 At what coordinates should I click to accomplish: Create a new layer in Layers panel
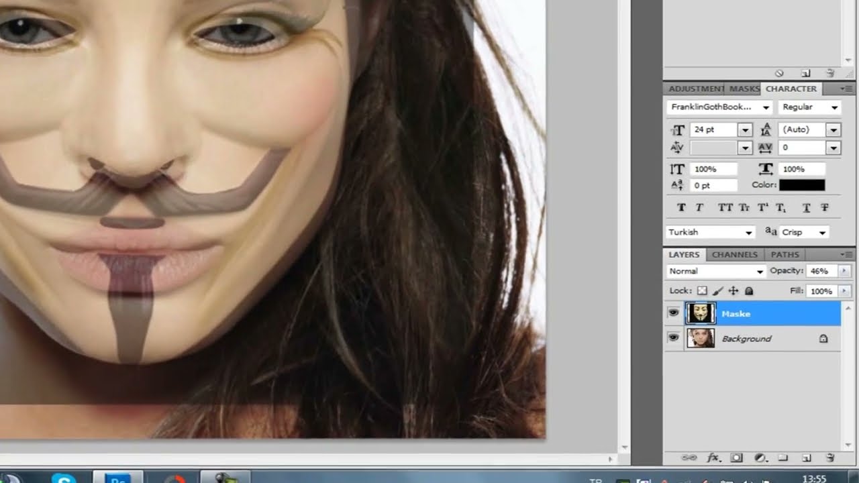(807, 458)
